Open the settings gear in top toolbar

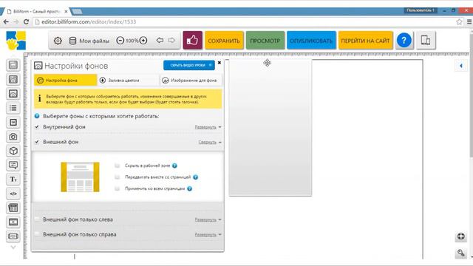tap(58, 41)
